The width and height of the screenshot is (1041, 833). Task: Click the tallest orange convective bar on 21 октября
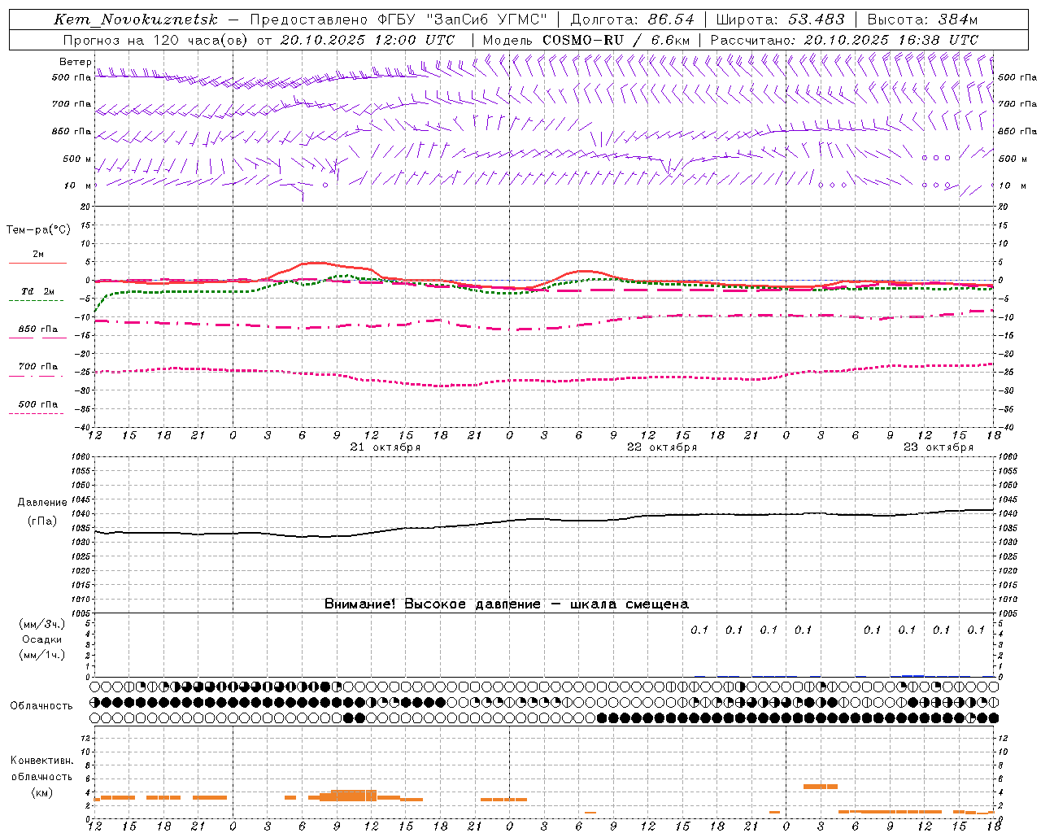(x=354, y=796)
